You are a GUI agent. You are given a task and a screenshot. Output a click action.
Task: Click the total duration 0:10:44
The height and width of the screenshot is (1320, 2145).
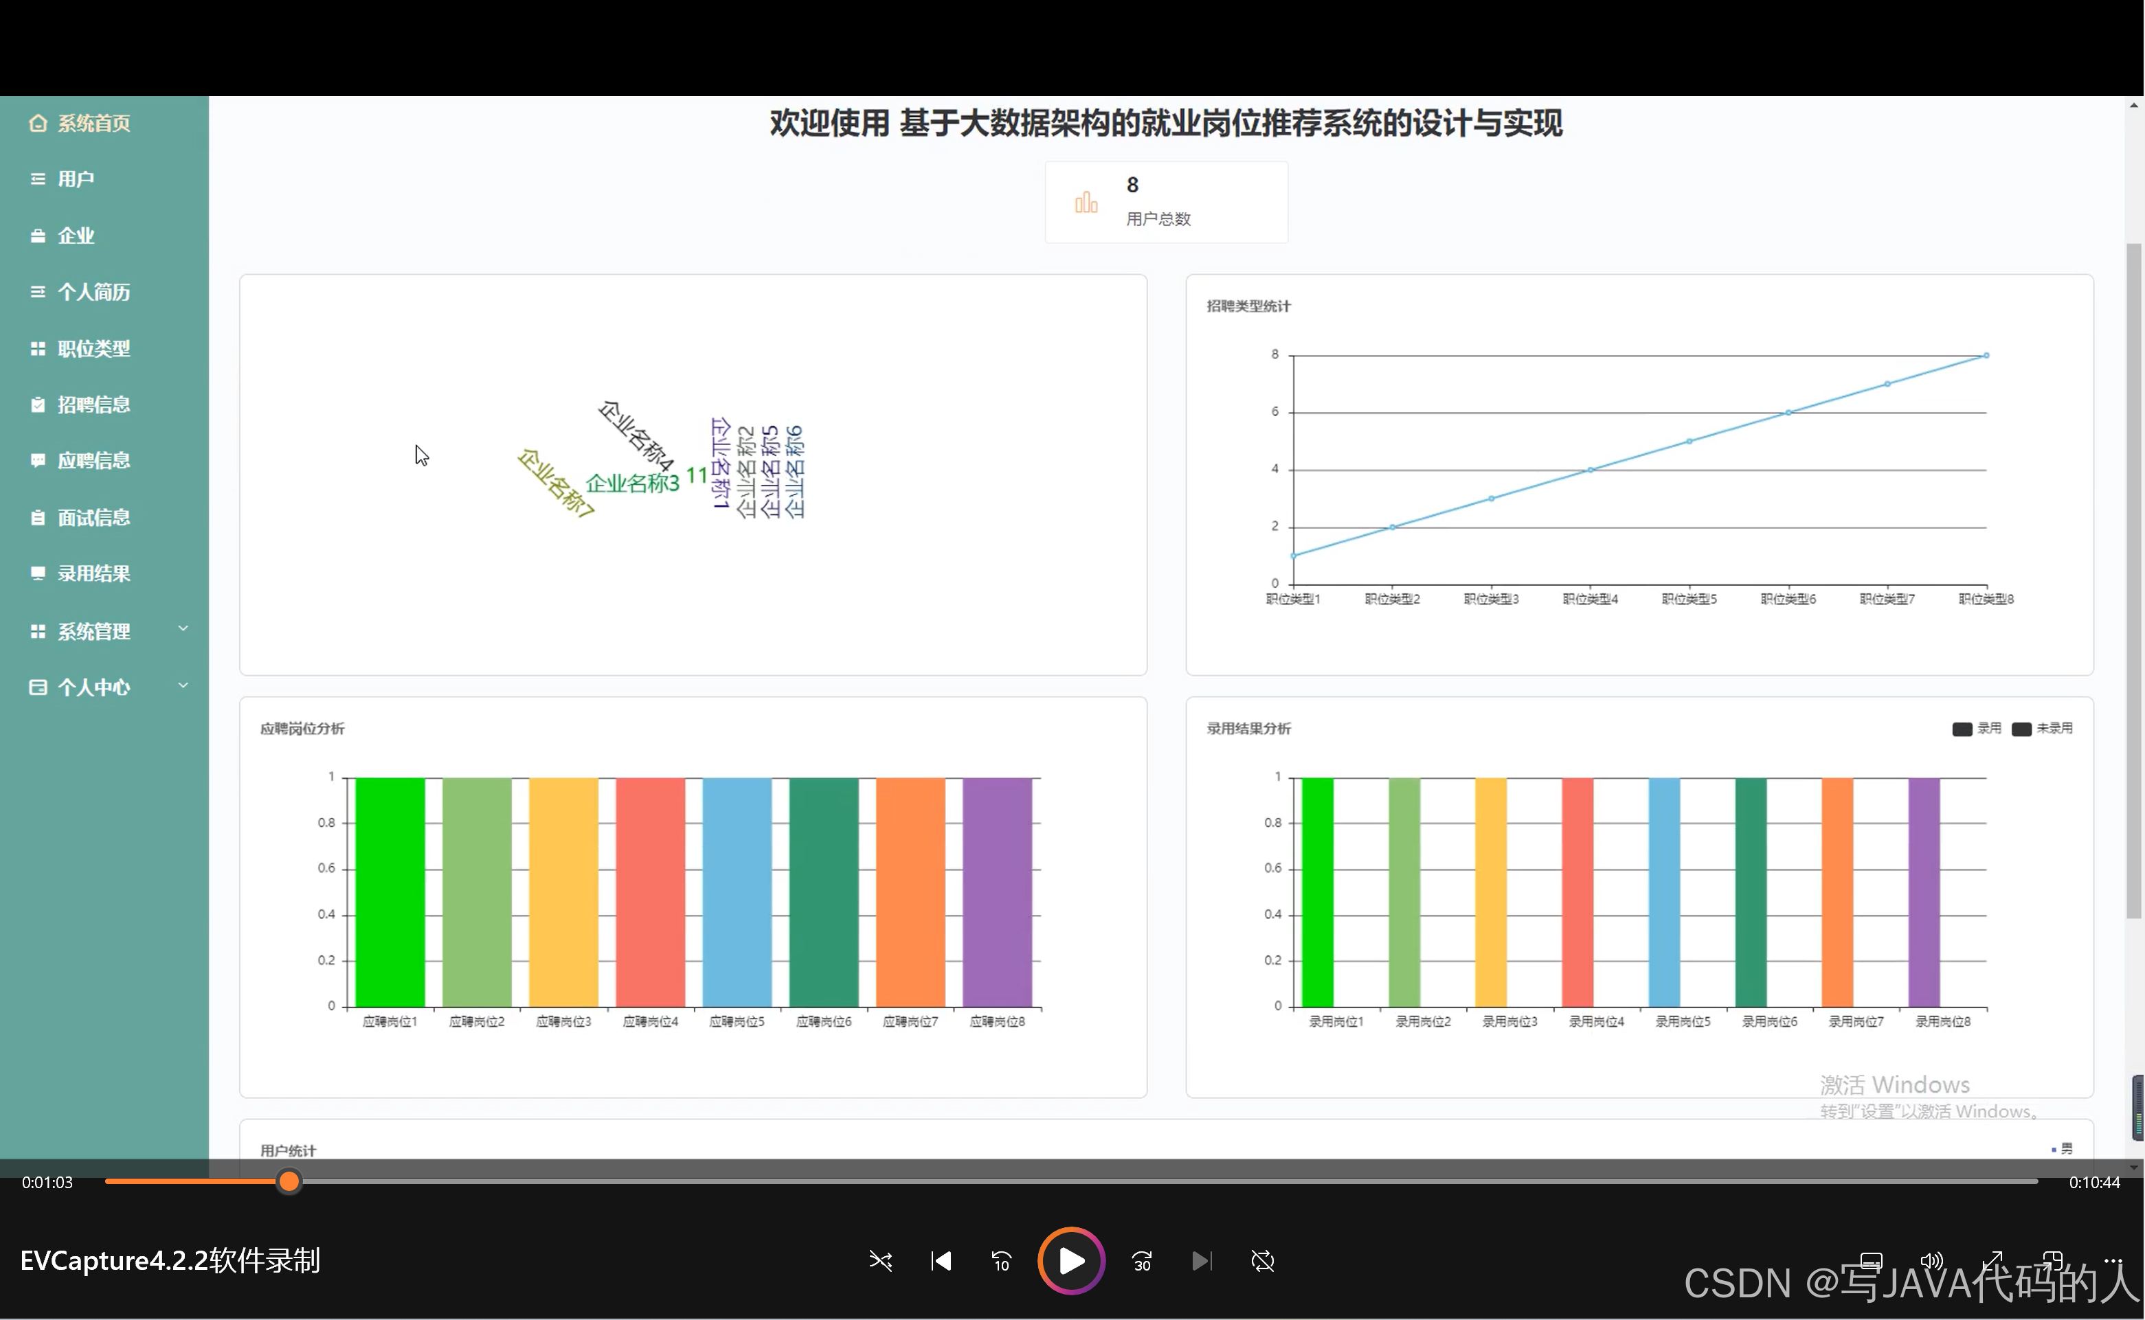[2094, 1182]
